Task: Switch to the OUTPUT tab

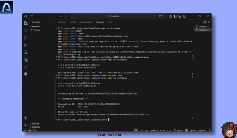Action: coord(73,22)
